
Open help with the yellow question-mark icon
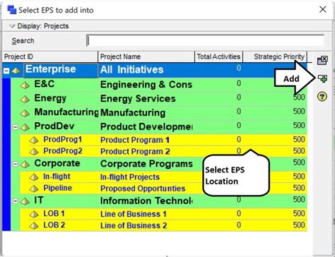click(322, 96)
